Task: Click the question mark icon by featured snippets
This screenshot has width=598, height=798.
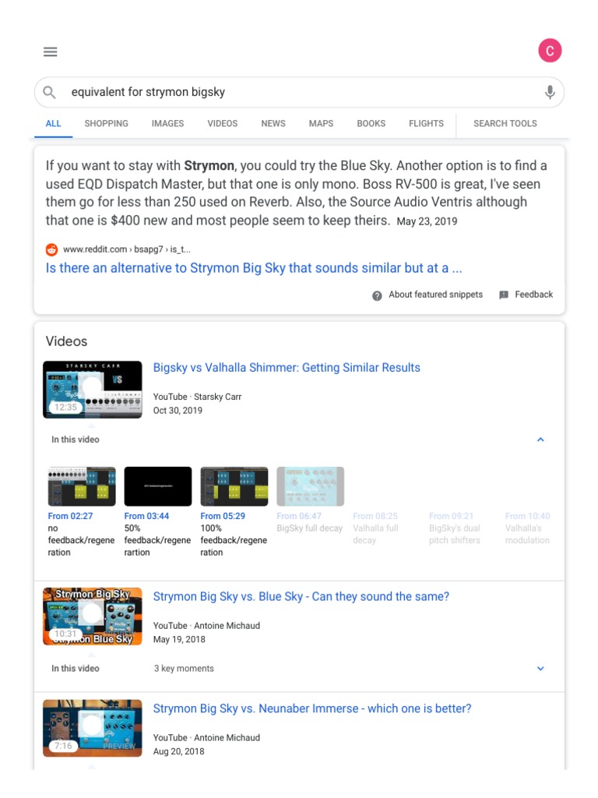Action: pyautogui.click(x=377, y=295)
